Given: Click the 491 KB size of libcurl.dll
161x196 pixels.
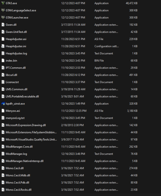Looking at the screenshot, I should coord(133,75).
